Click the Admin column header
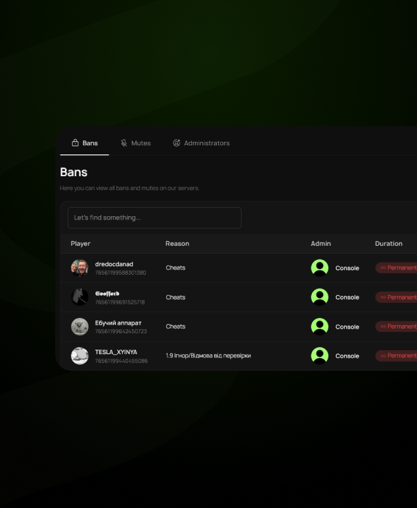417x508 pixels. click(320, 244)
